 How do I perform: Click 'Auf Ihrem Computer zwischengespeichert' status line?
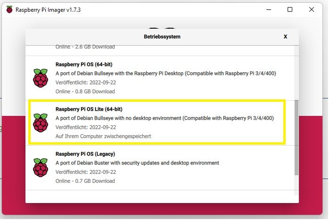[103, 136]
